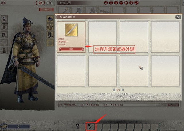Go to the previous appearance page arrow
The image size is (184, 131).
coord(114,90)
